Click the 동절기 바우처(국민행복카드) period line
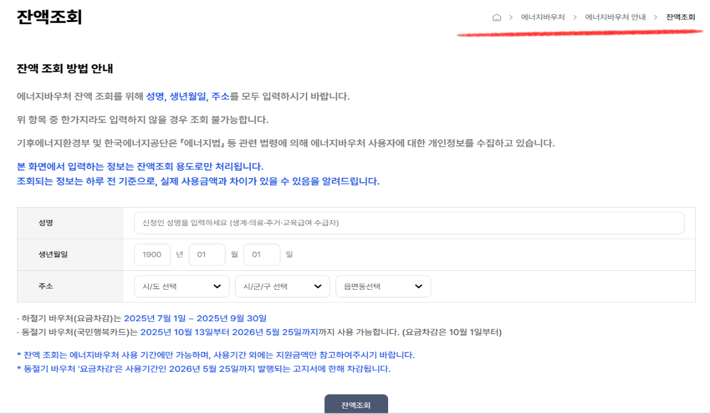Image resolution: width=710 pixels, height=414 pixels. [259, 332]
